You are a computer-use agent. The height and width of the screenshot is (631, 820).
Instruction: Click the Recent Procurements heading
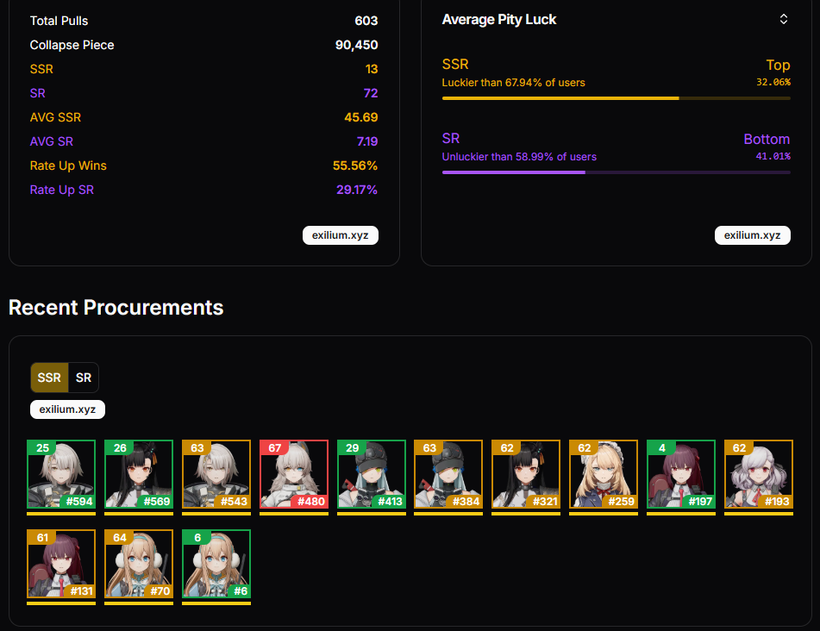coord(116,308)
